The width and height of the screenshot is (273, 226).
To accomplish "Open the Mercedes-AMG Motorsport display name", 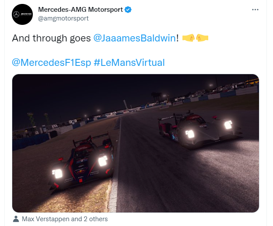I will tap(80, 10).
